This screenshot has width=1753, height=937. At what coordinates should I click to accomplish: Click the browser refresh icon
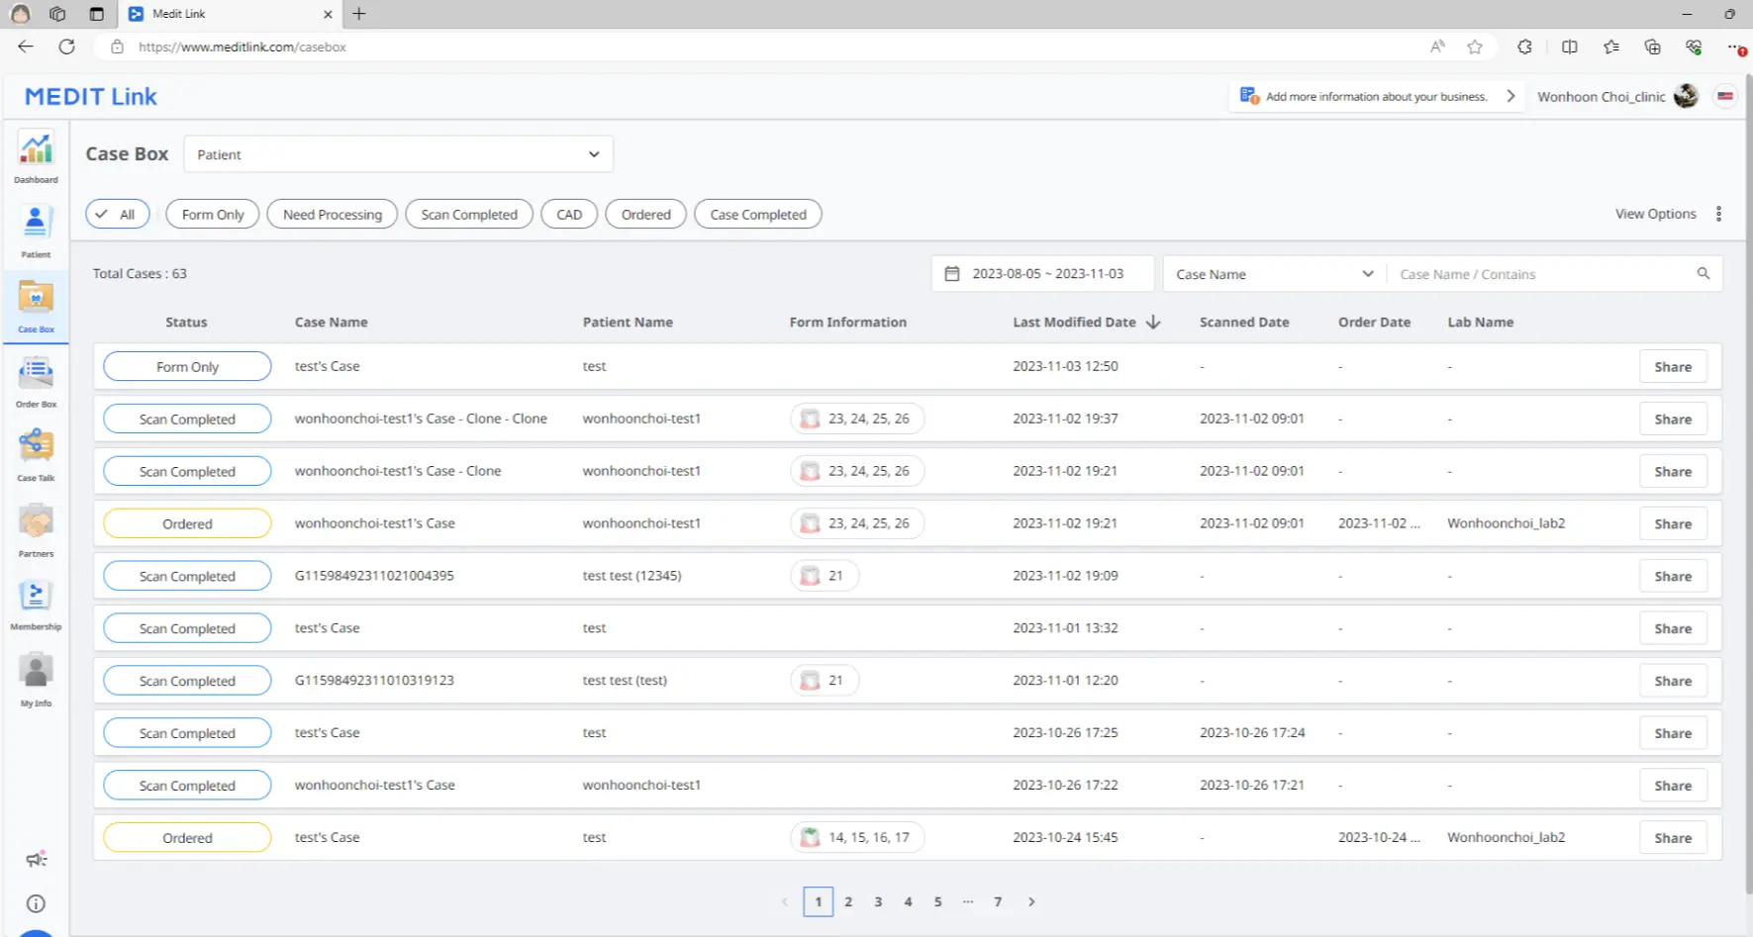pos(66,47)
